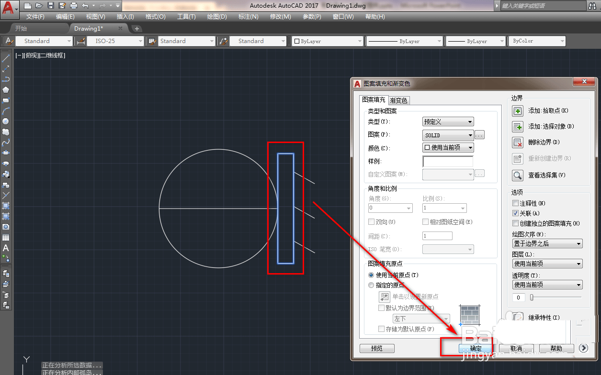Screen dimensions: 601x375
Task: Click the transparency slider handle
Action: coord(531,298)
